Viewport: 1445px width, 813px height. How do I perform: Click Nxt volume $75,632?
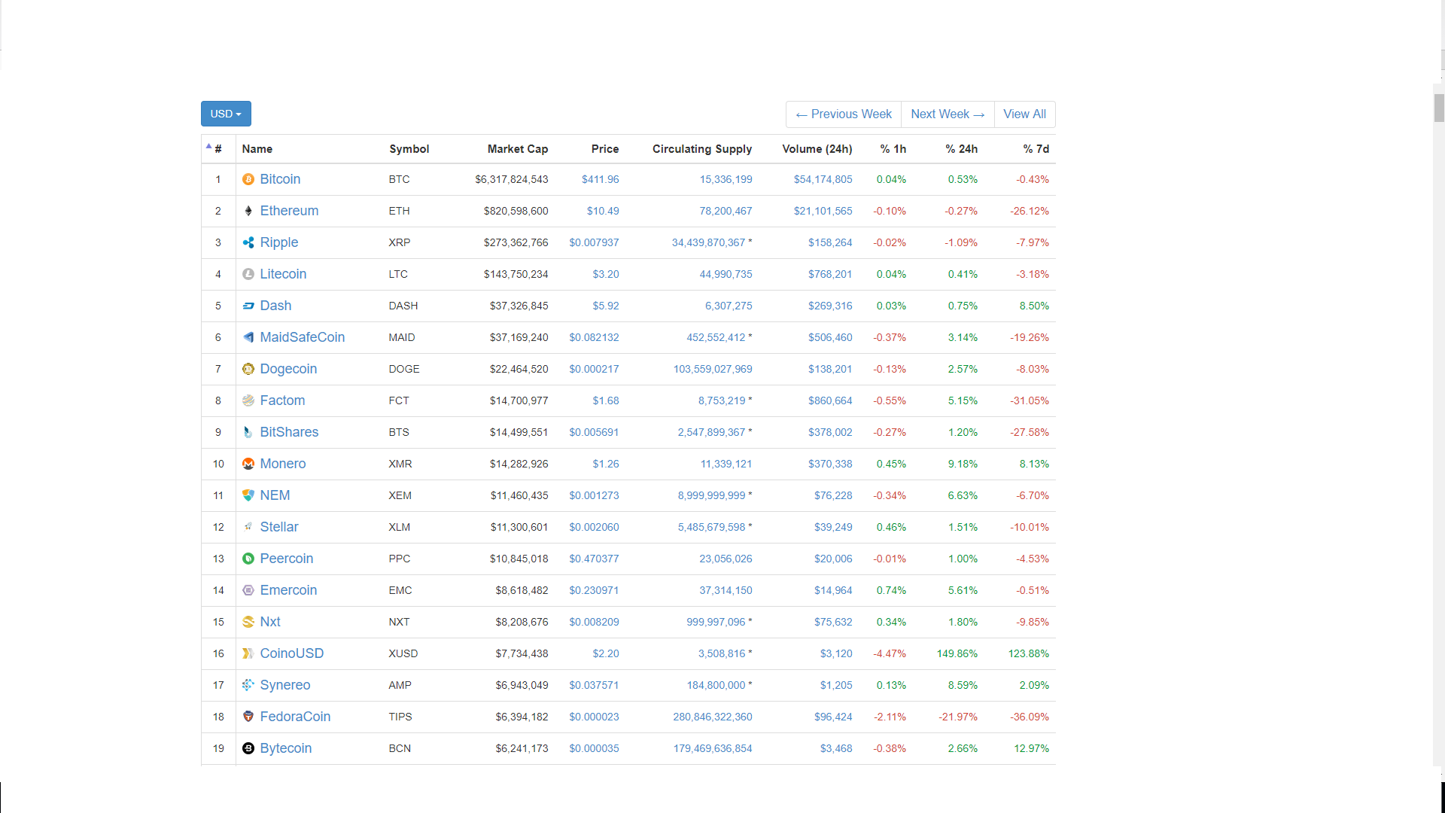click(x=833, y=622)
